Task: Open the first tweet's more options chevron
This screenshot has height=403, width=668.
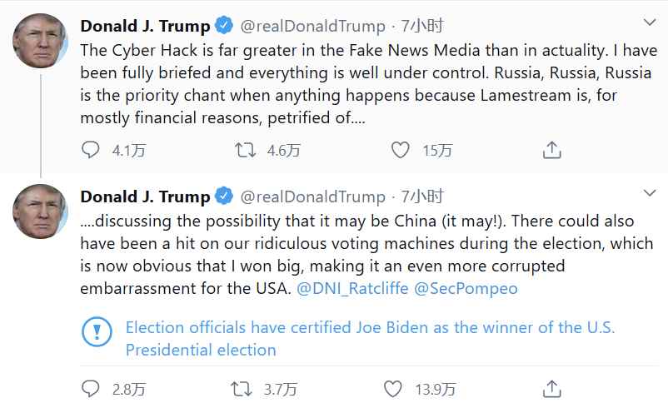Action: [x=649, y=22]
